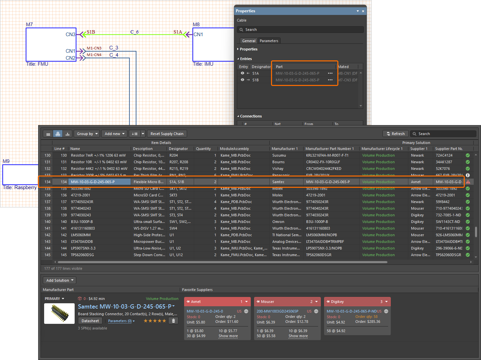Click the Reset Supply Chain button
Viewport: 481px width, 360px height.
tap(167, 134)
